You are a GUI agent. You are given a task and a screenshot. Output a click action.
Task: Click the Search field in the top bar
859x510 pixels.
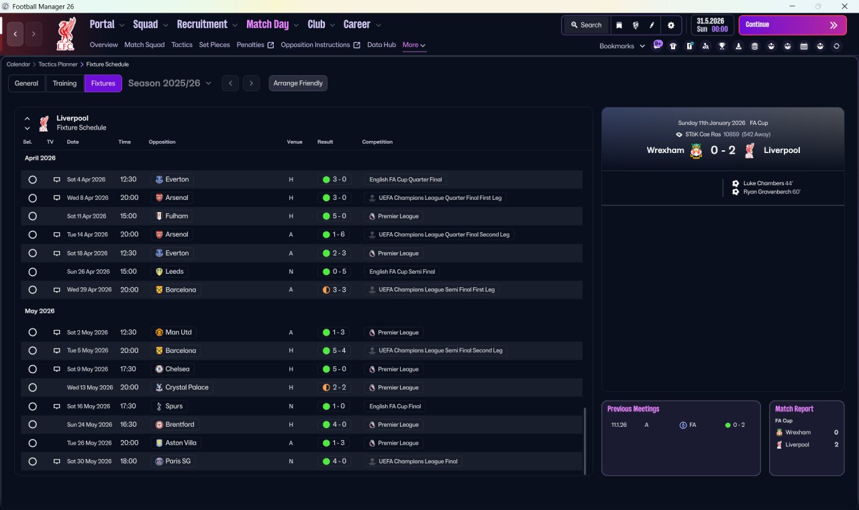coord(586,25)
